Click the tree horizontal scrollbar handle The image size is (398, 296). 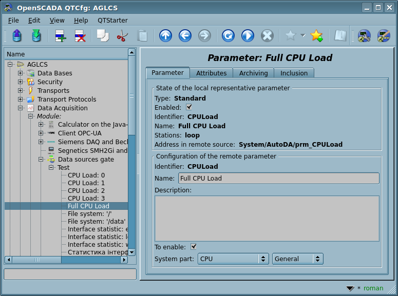(x=37, y=260)
